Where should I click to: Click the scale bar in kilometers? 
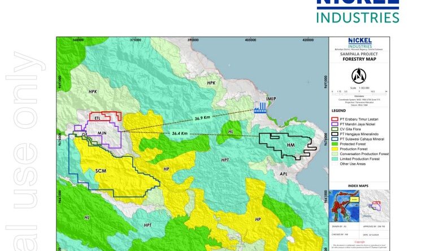pos(359,93)
